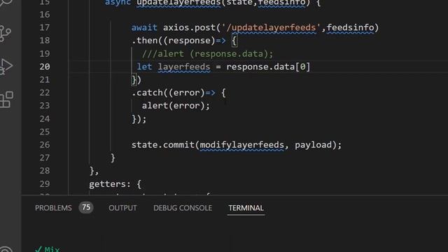Click 'alert(error);' on line 23
Image resolution: width=448 pixels, height=252 pixels.
pos(176,106)
